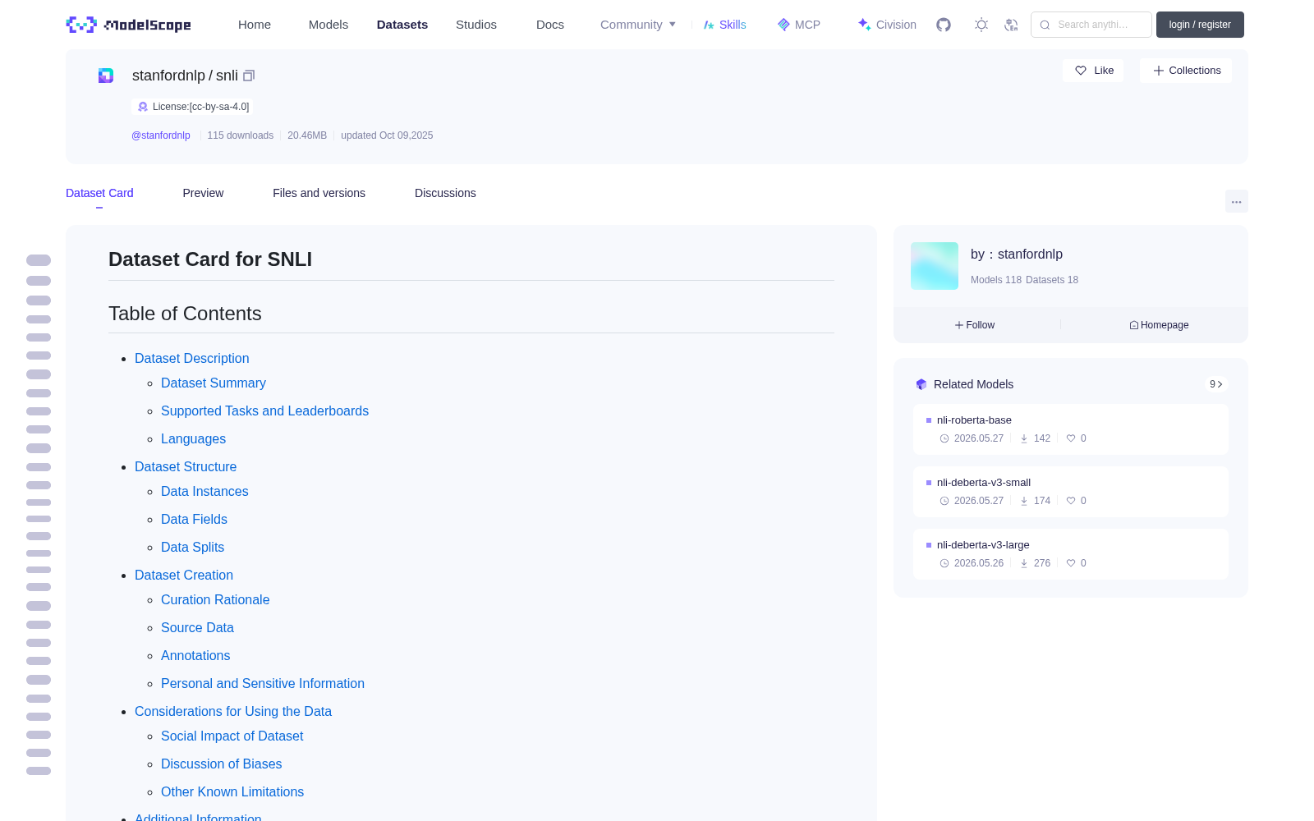
Task: Open the Annotations link
Action: pyautogui.click(x=195, y=655)
